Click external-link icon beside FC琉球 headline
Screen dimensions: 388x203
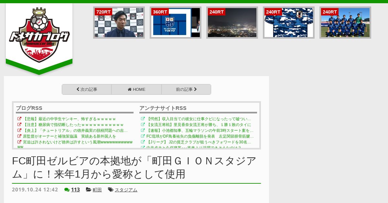pyautogui.click(x=143, y=136)
